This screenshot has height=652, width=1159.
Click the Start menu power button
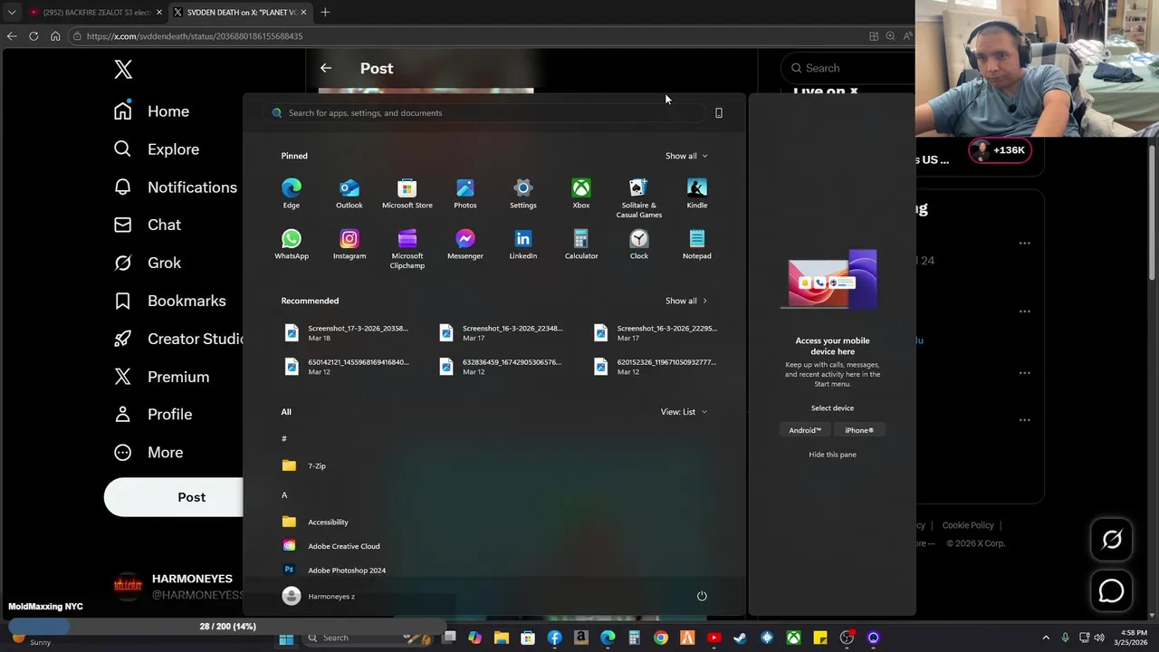pyautogui.click(x=701, y=596)
